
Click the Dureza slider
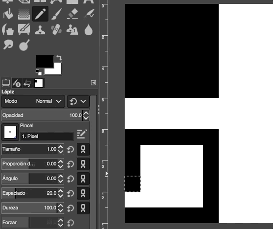click(x=29, y=208)
